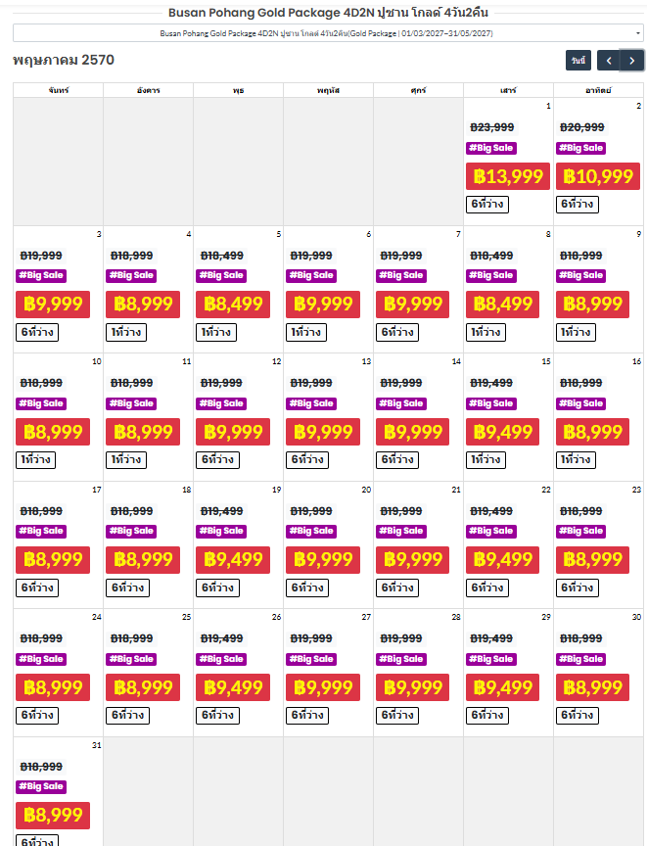The width and height of the screenshot is (647, 846).
Task: Open the Busan Pohang Gold Package dropdown
Action: click(328, 33)
